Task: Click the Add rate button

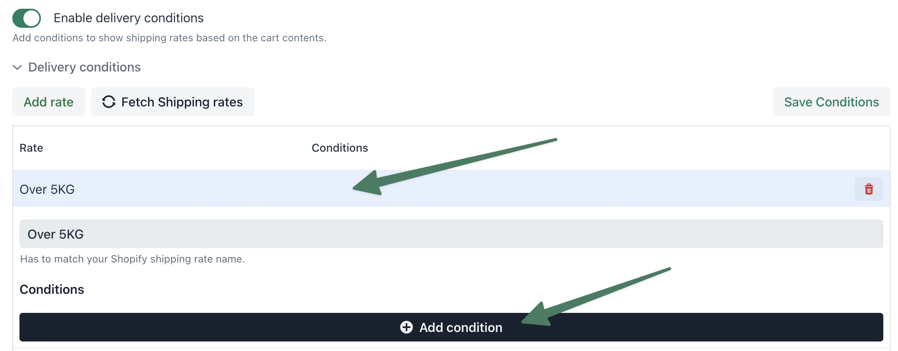Action: coord(48,102)
